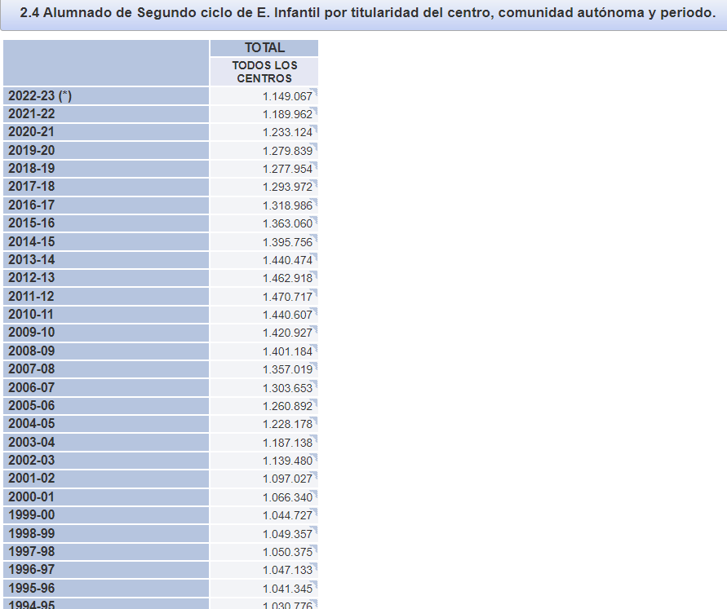Click the value 1.395.756

[288, 242]
